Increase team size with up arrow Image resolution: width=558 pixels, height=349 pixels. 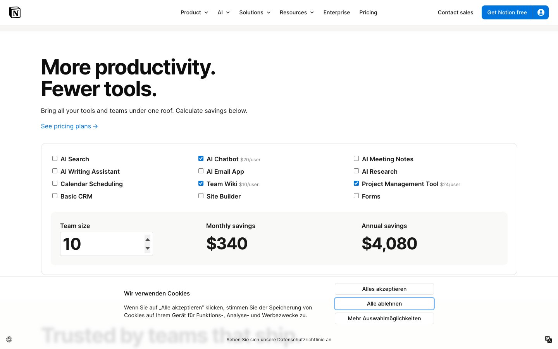148,240
